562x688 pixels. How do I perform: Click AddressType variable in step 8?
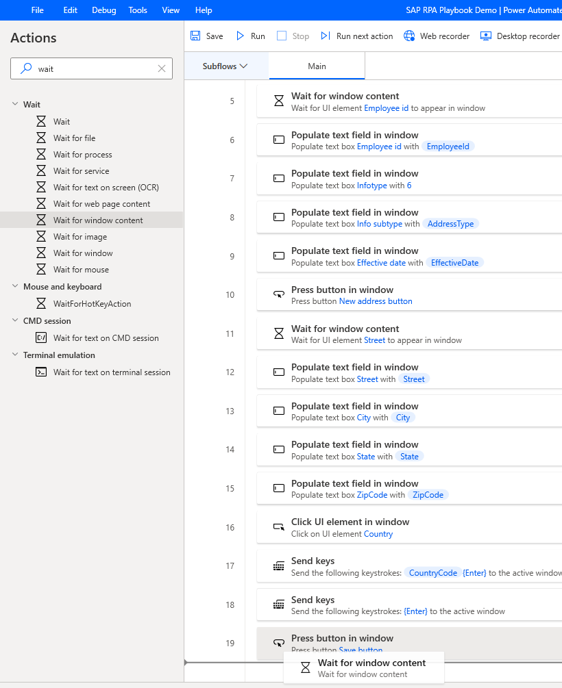click(x=450, y=224)
